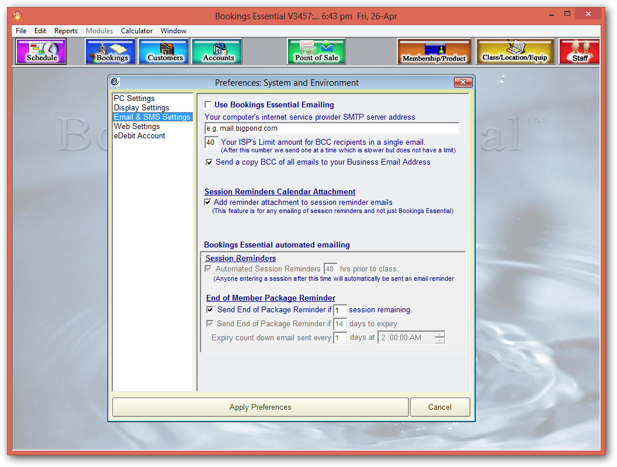Select Email & SMS Settings in the list
This screenshot has width=617, height=467.
(152, 117)
